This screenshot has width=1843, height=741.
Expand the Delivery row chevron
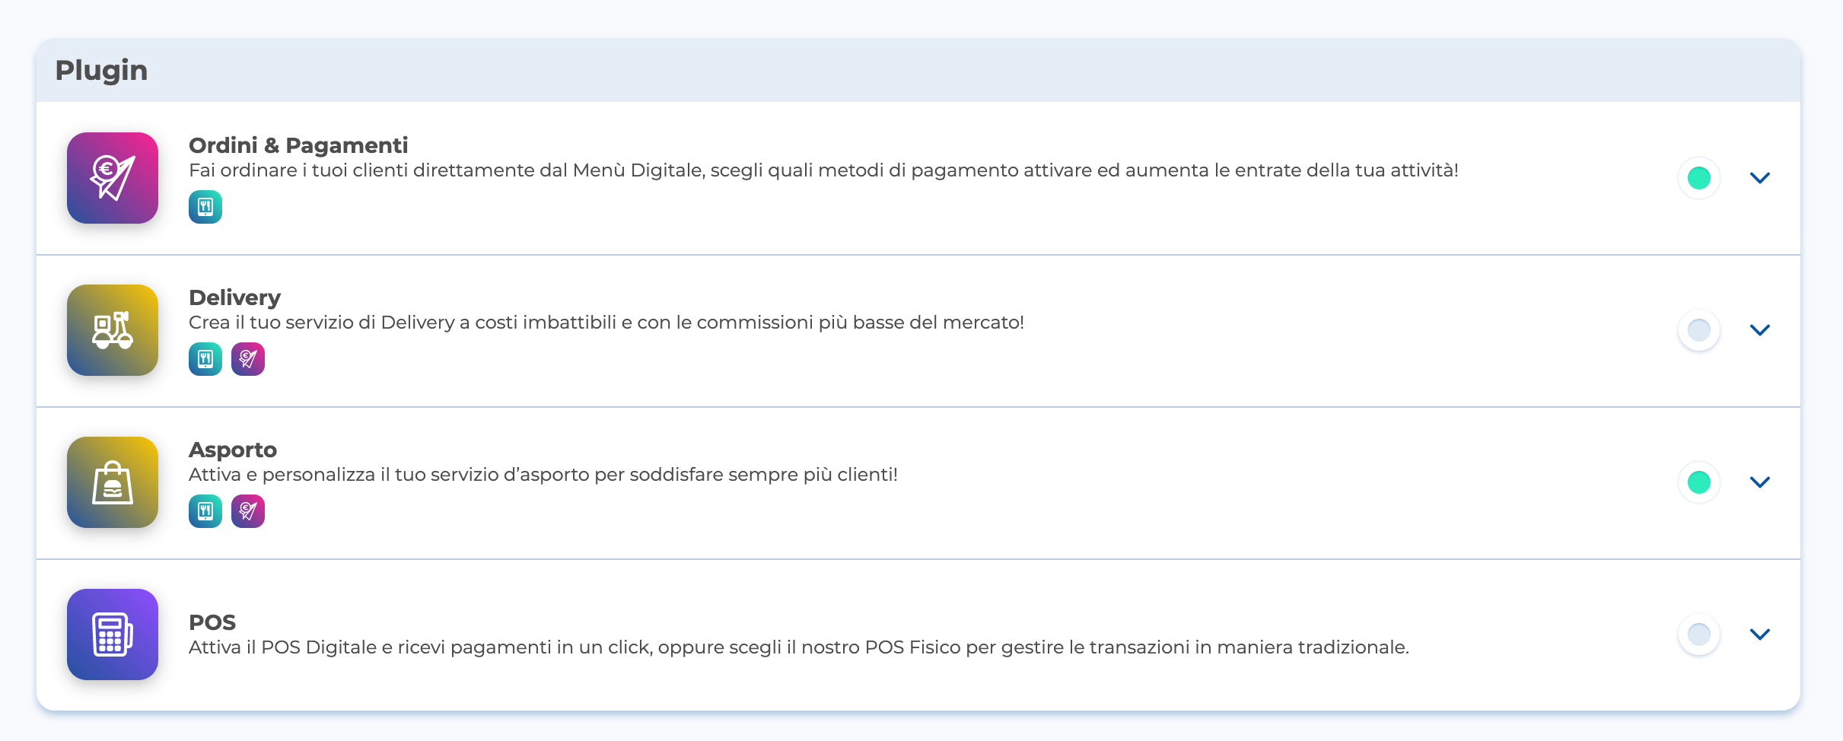pos(1760,330)
